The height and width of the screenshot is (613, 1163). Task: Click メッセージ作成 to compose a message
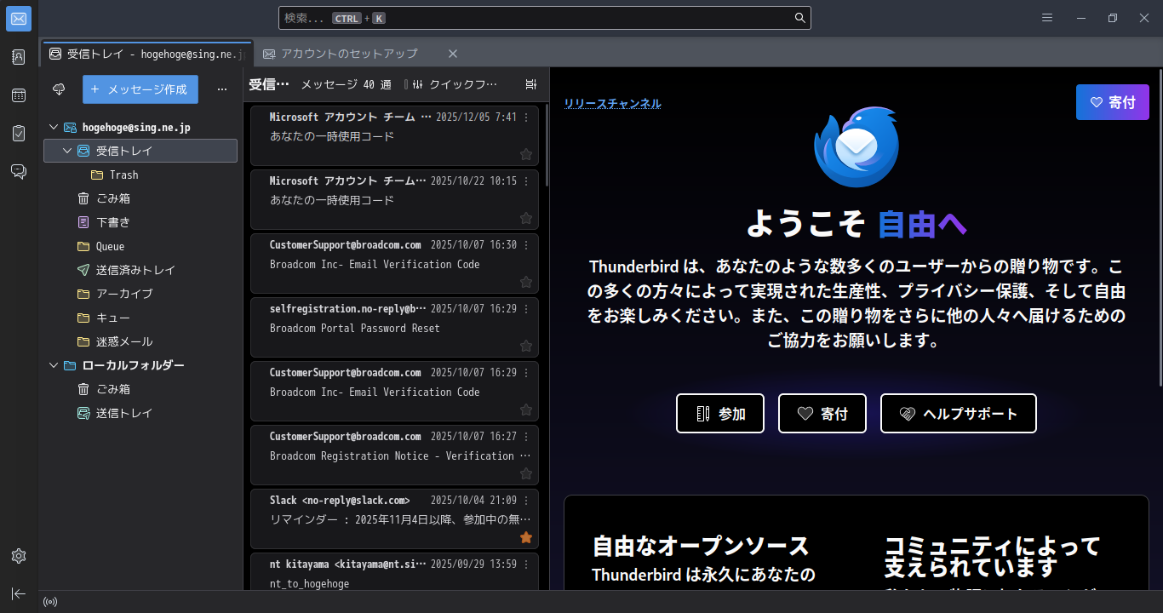click(x=140, y=89)
